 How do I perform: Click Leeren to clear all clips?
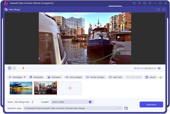(x=151, y=77)
